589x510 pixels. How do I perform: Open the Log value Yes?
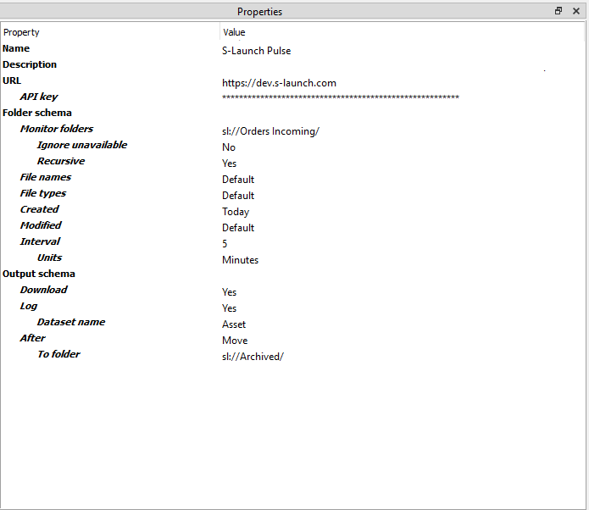coord(229,308)
